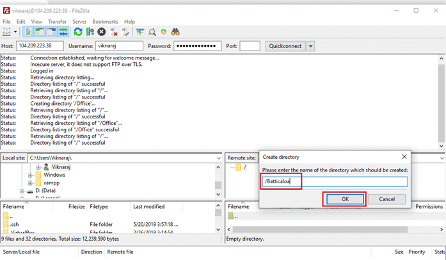Viewport: 446px width, 260px height.
Task: Open Local site path dropdown
Action: pos(218,158)
